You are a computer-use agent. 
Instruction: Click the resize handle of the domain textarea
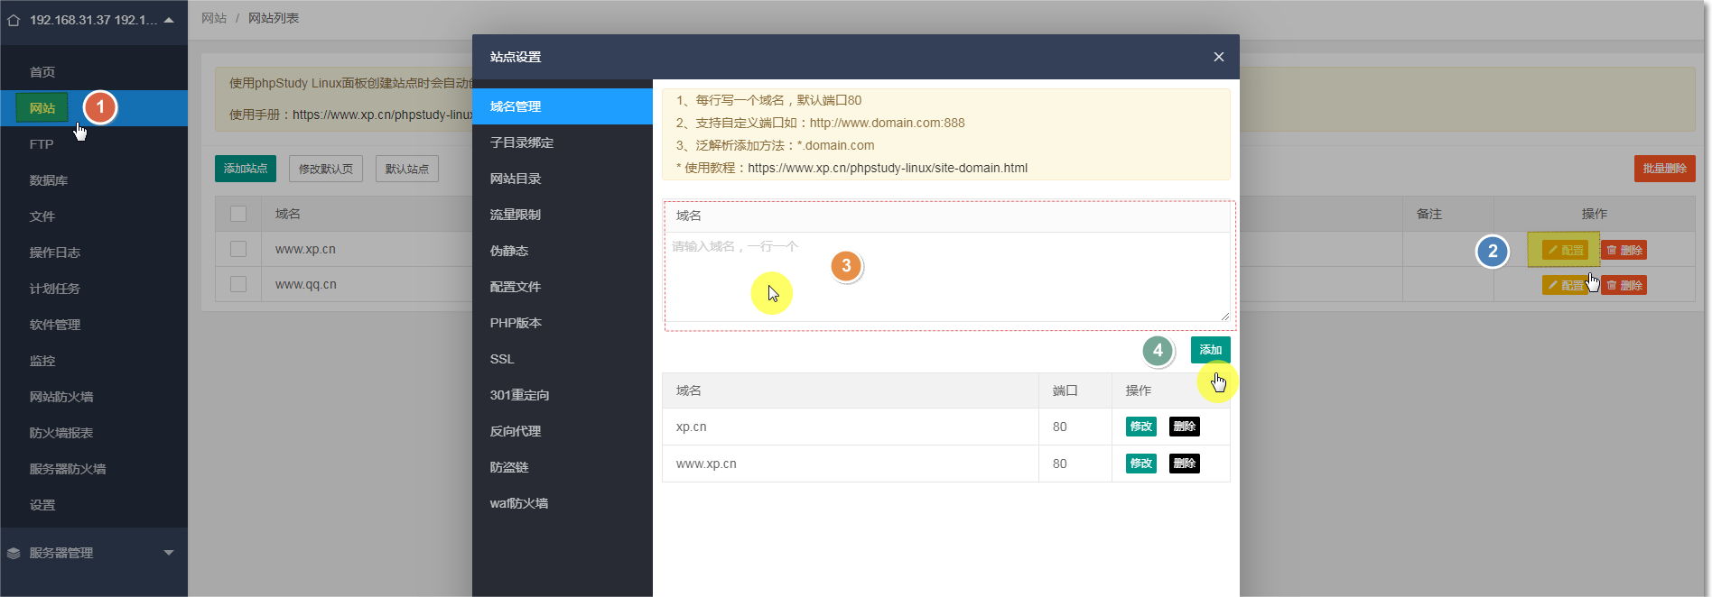[x=1225, y=316]
